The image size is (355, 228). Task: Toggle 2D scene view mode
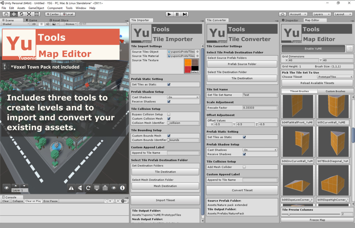coord(34,24)
